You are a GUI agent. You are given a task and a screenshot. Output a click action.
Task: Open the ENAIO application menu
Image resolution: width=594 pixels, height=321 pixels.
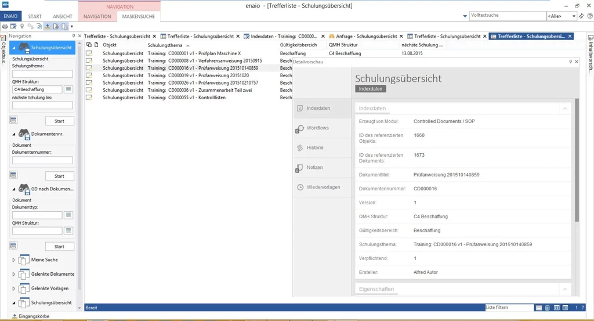pos(10,16)
